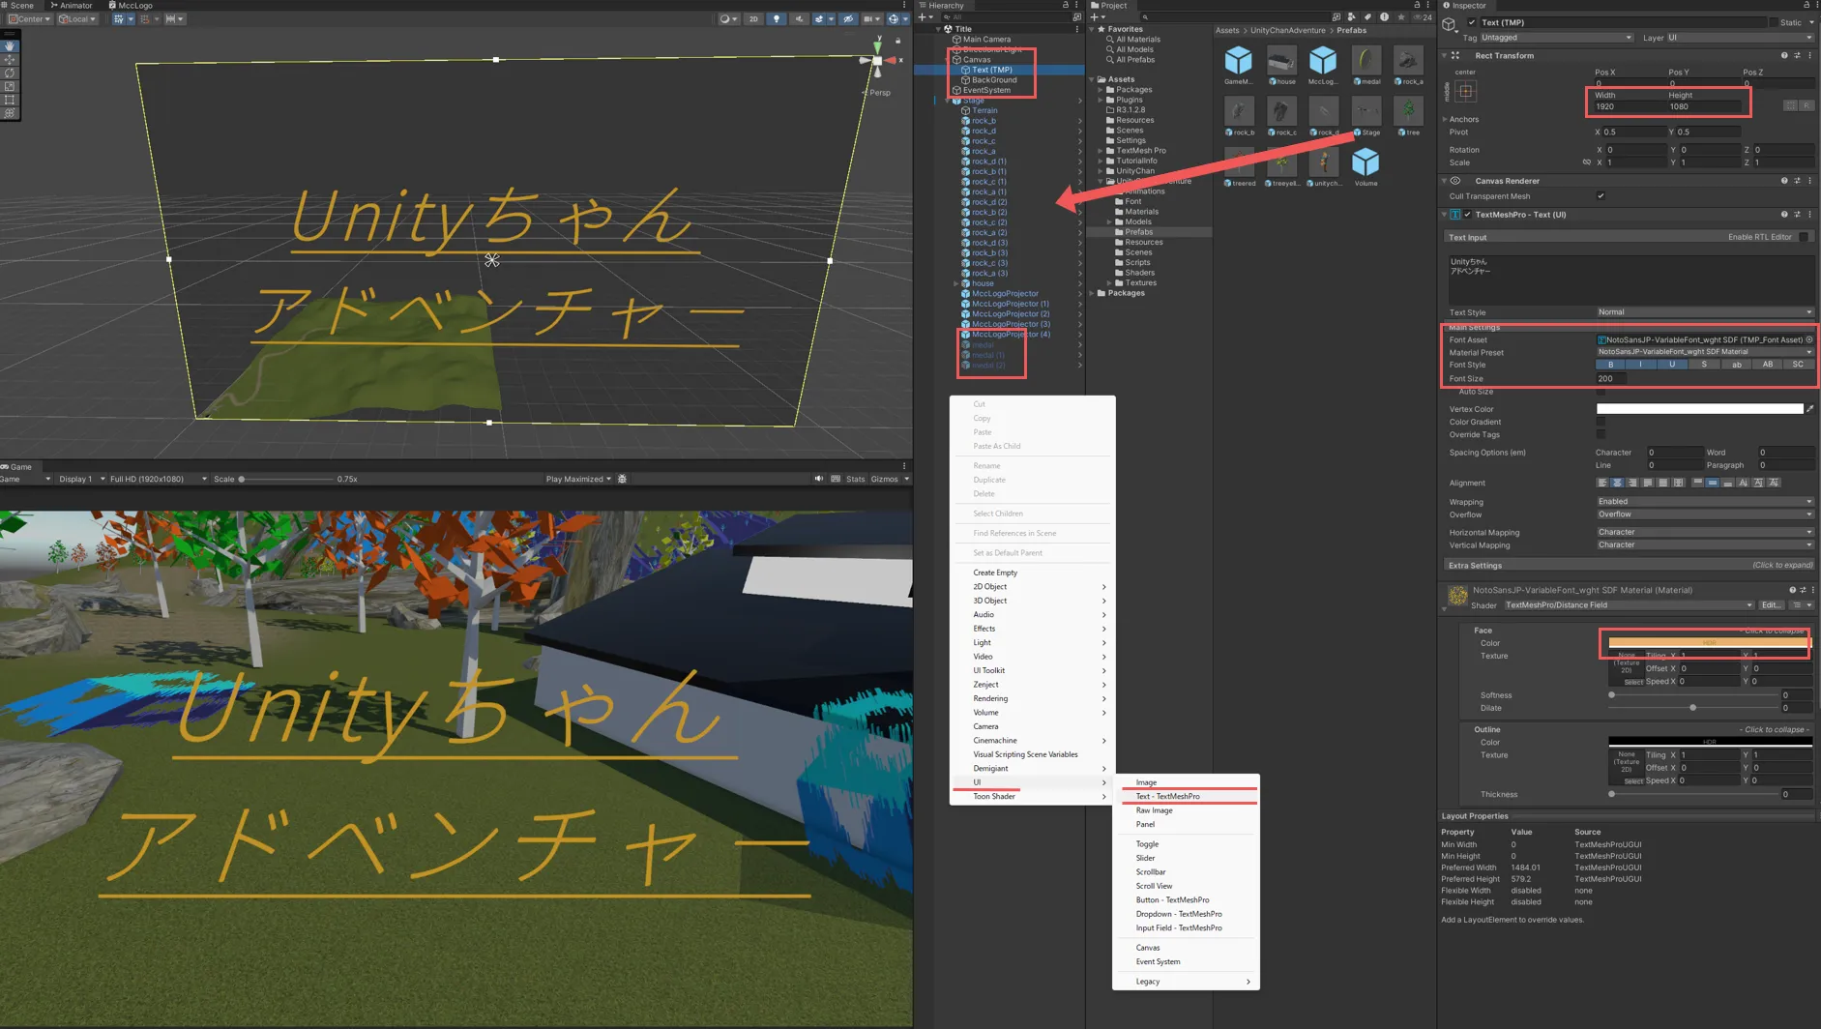The width and height of the screenshot is (1821, 1029).
Task: Click the Stats button in Game view
Action: (x=855, y=479)
